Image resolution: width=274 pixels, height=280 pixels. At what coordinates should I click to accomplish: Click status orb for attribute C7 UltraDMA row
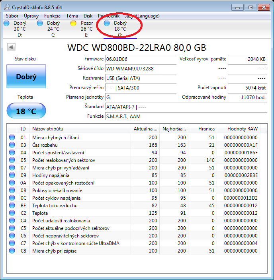[x=12, y=243]
